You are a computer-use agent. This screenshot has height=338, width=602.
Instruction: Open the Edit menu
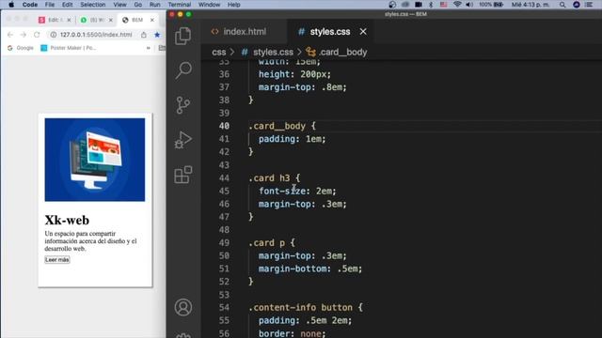pyautogui.click(x=67, y=5)
